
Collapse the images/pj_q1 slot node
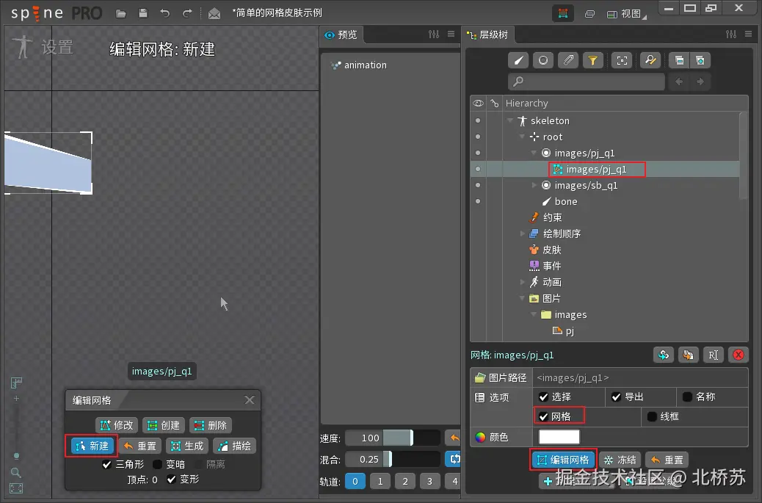tap(534, 153)
